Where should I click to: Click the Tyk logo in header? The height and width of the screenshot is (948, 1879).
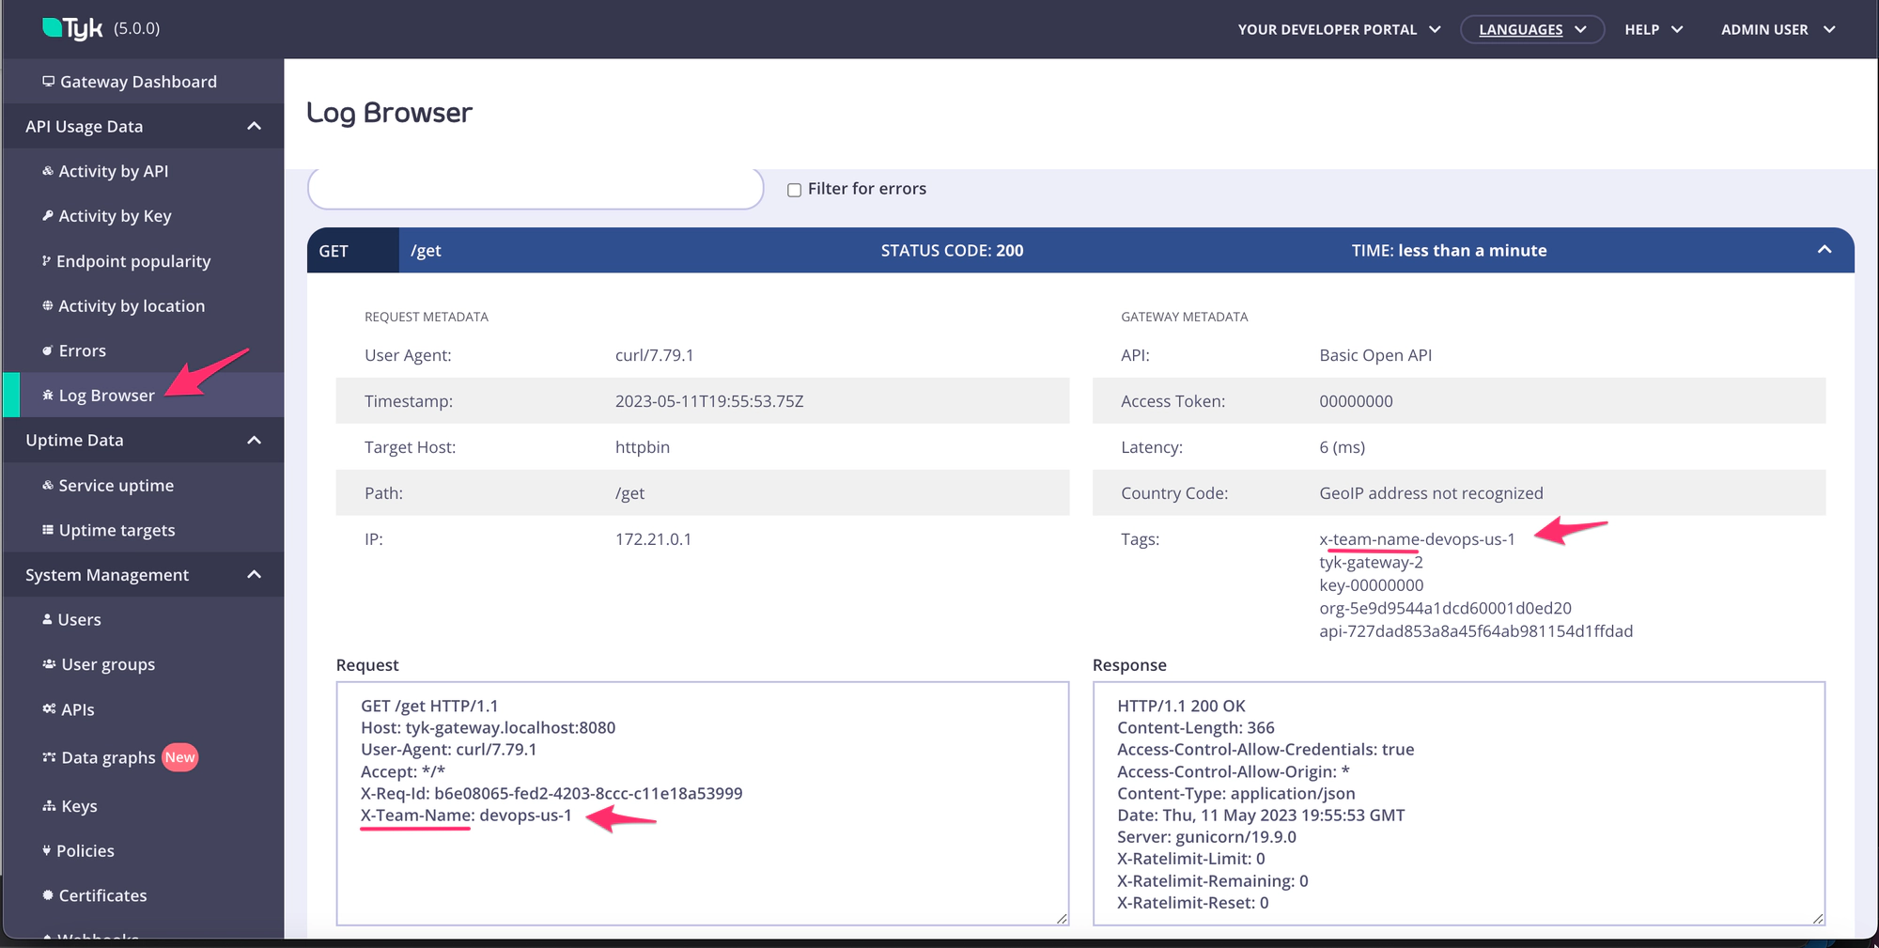tap(71, 28)
